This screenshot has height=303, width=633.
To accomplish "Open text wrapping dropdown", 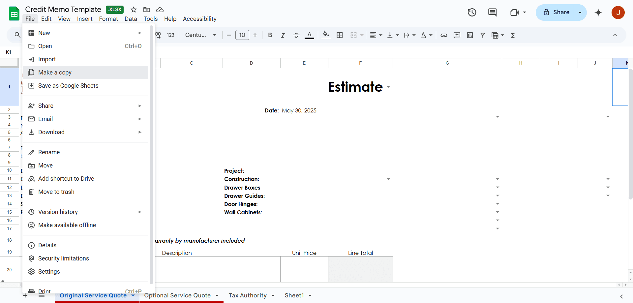I will tap(410, 35).
